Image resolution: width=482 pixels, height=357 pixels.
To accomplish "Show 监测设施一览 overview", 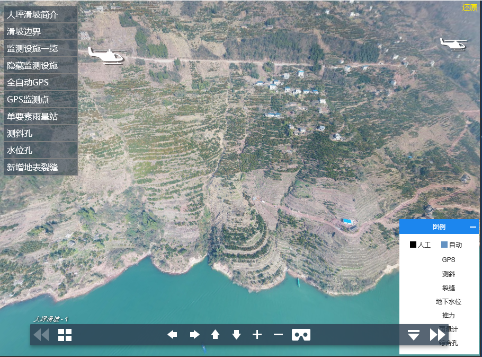I will coord(40,49).
